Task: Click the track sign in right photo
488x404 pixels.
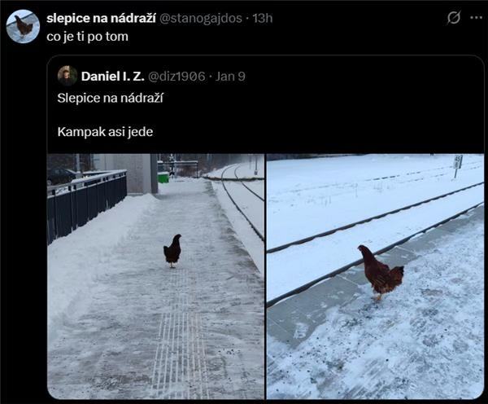Action: tap(458, 165)
